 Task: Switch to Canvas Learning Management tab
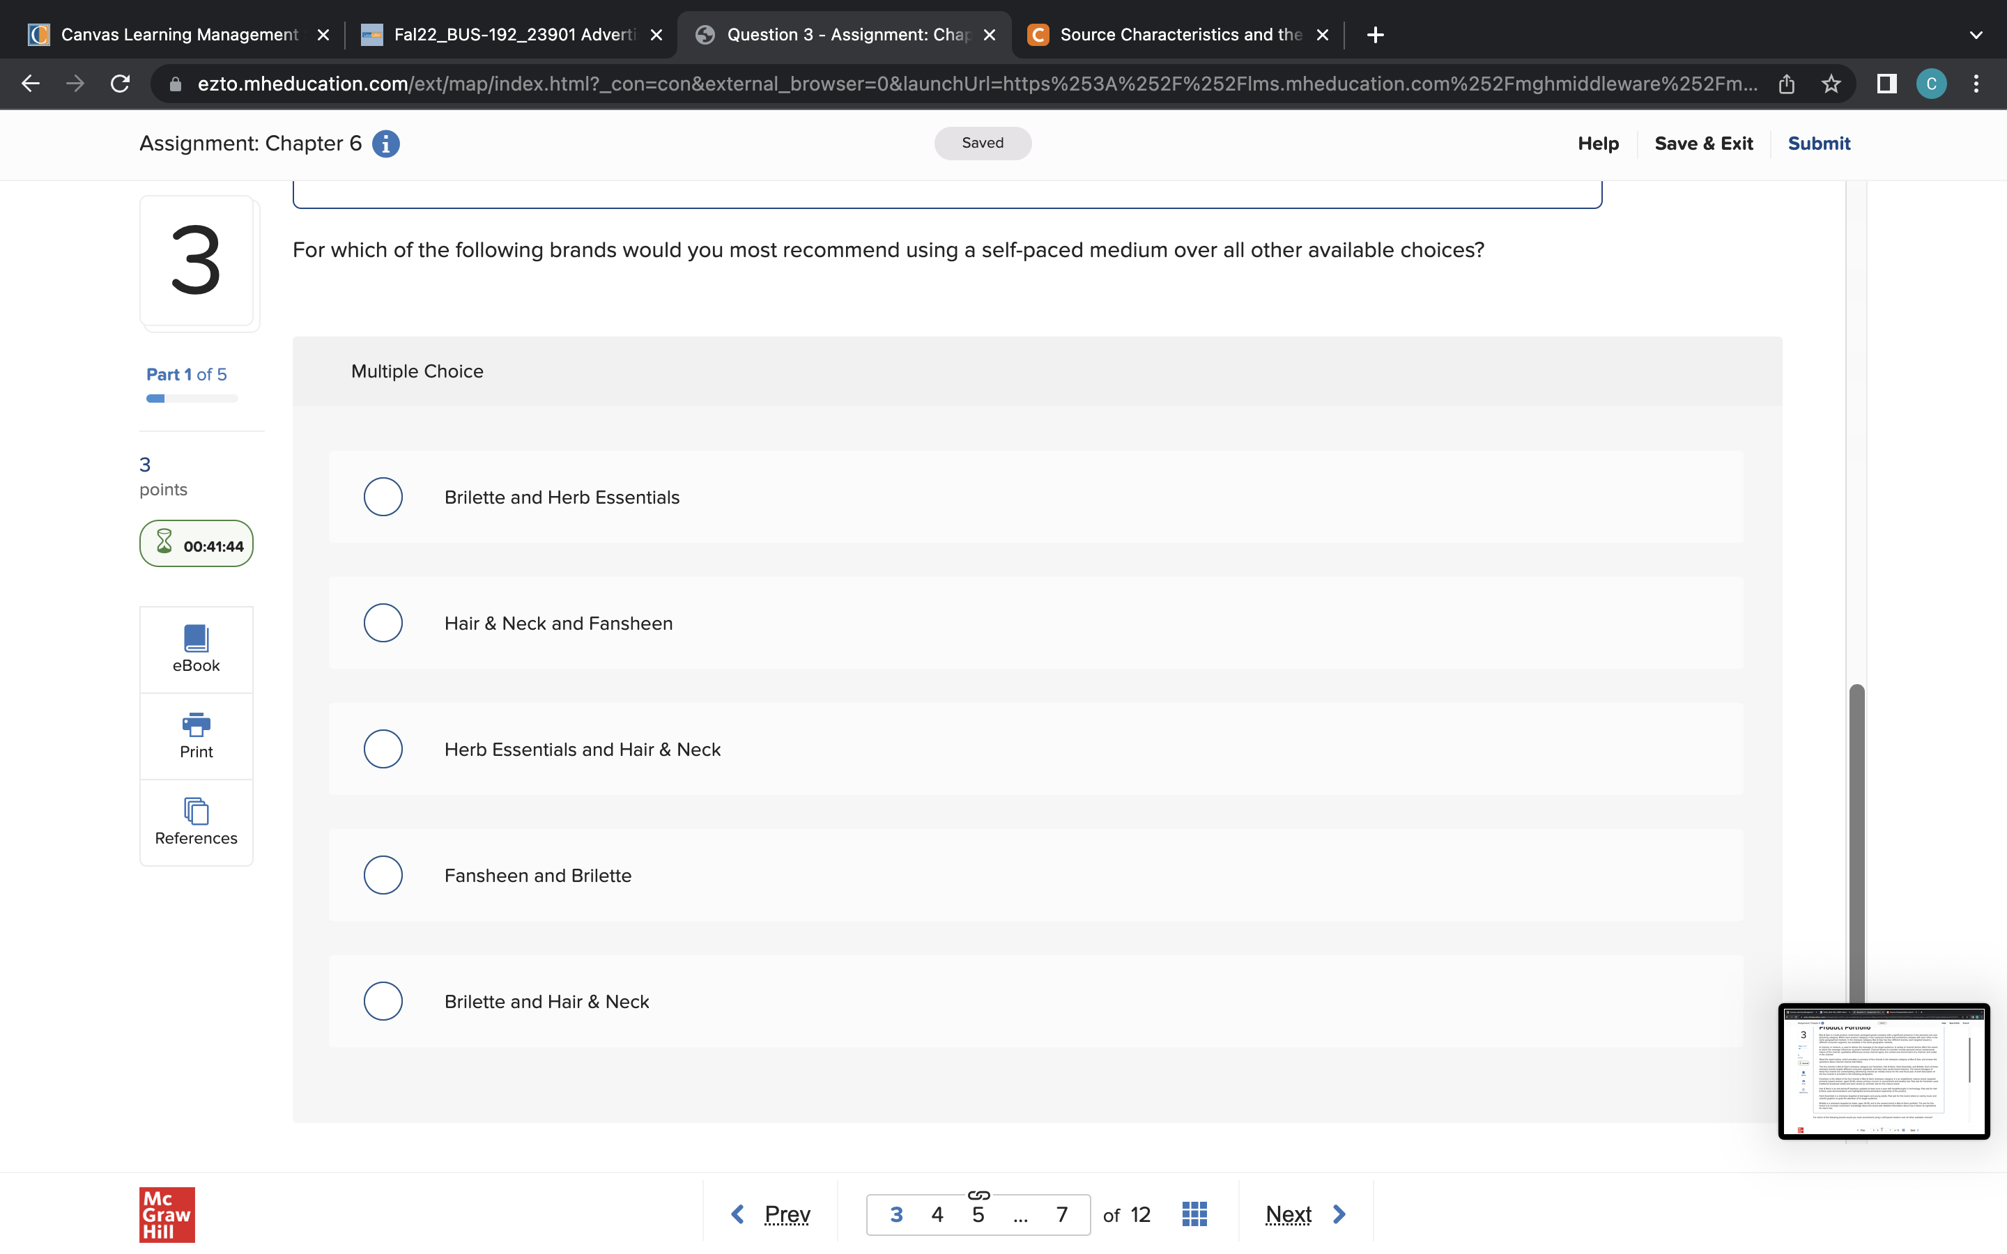click(178, 35)
